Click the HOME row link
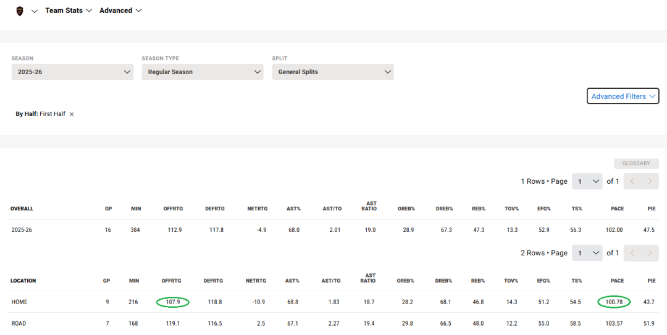Image resolution: width=667 pixels, height=335 pixels. (19, 302)
